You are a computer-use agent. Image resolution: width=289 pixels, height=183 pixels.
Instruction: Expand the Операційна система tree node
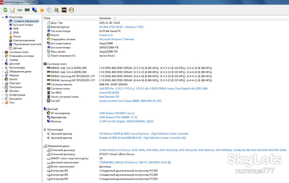point(3,56)
